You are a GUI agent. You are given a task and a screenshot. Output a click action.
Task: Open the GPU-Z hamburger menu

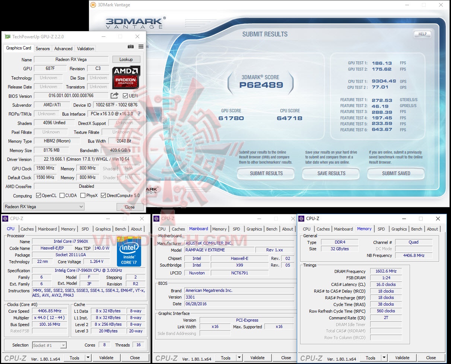[x=141, y=46]
